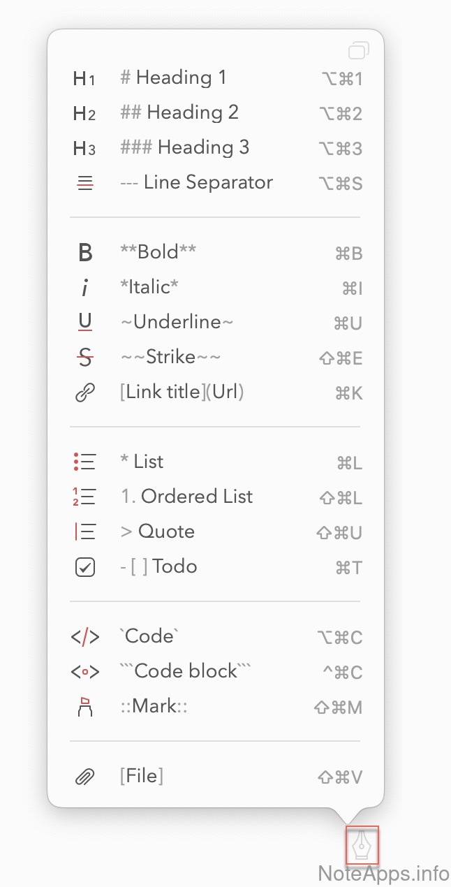Screen dimensions: 451x887
Task: Click the Todo checkbox icon
Action: [84, 567]
